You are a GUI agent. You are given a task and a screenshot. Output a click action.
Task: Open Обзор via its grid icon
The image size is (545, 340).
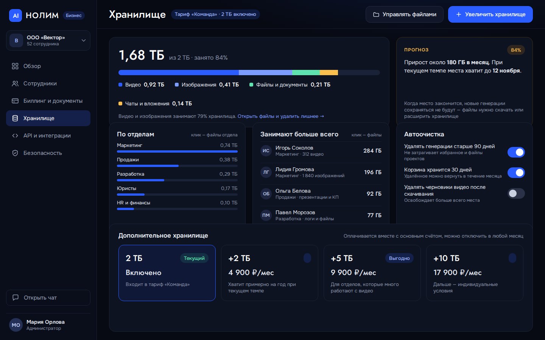click(15, 66)
